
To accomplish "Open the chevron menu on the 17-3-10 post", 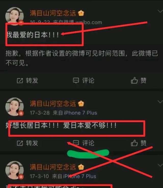I will [x=160, y=165].
